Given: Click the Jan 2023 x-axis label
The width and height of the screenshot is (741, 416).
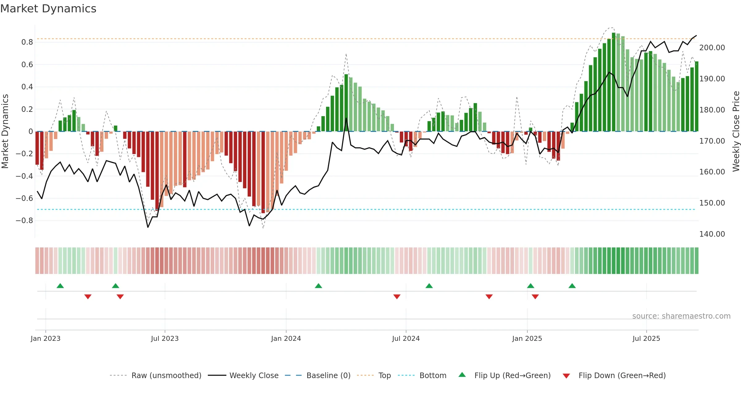Looking at the screenshot, I should (46, 338).
